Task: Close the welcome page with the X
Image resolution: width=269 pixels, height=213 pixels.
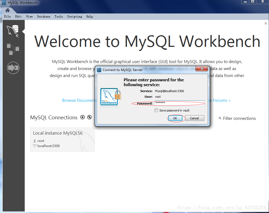Action: tap(266, 23)
